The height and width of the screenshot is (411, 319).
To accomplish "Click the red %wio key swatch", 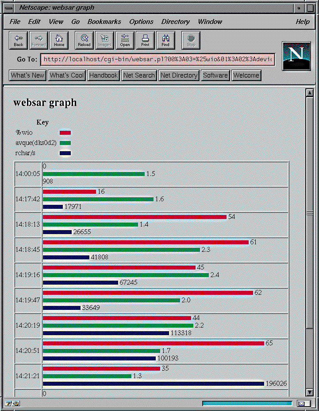I will click(x=65, y=133).
